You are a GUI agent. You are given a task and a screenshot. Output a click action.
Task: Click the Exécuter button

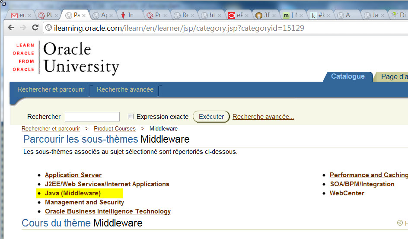click(x=211, y=117)
